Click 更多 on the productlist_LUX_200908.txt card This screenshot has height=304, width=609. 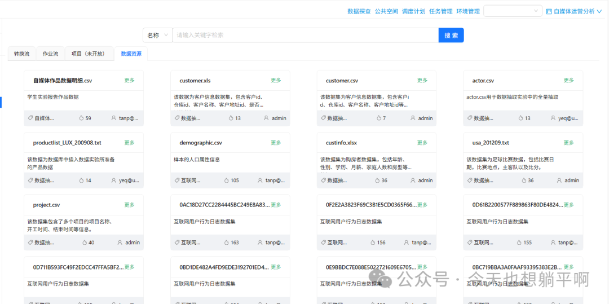(x=129, y=143)
